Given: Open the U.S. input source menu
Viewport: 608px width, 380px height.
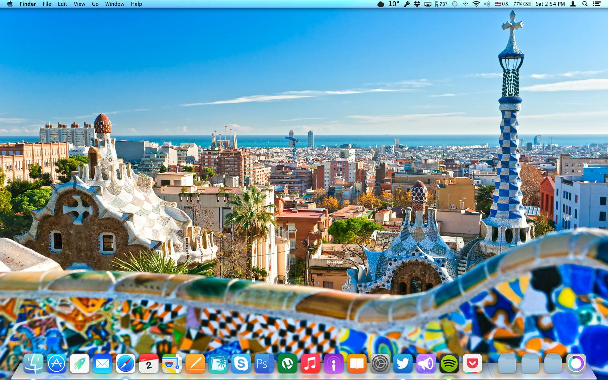Looking at the screenshot, I should (502, 4).
